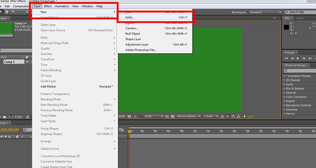The height and width of the screenshot is (168, 316).
Task: Open the Workspace Standard dropdown
Action: coord(265,12)
